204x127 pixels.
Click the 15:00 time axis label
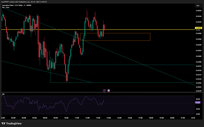(119, 118)
